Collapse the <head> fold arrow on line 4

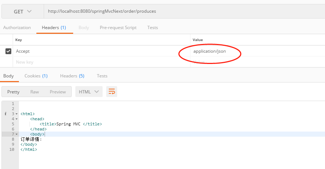[17, 119]
